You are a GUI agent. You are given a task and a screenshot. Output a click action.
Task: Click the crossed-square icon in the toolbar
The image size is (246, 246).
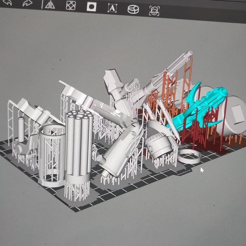tap(71, 6)
